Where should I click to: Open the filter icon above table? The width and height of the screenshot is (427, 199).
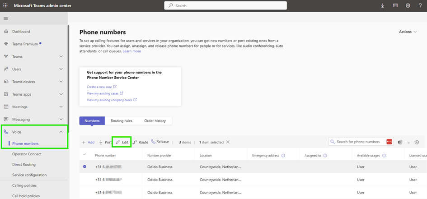tap(408, 142)
